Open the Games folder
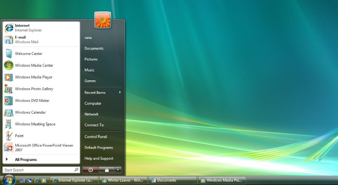Screen dimensions: 338x185 [x=90, y=81]
